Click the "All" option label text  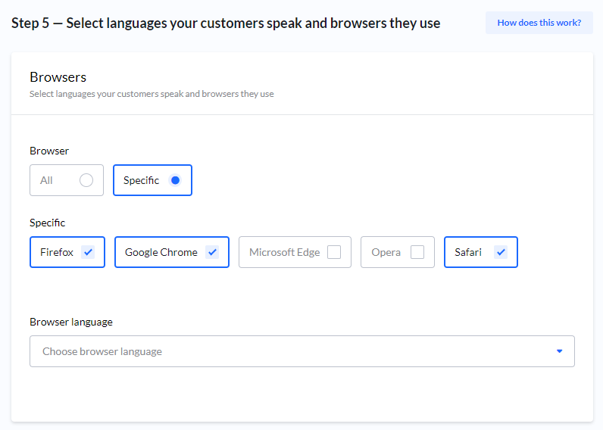(46, 180)
